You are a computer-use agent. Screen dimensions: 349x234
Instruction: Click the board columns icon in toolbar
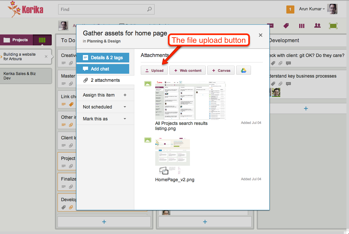click(301, 26)
